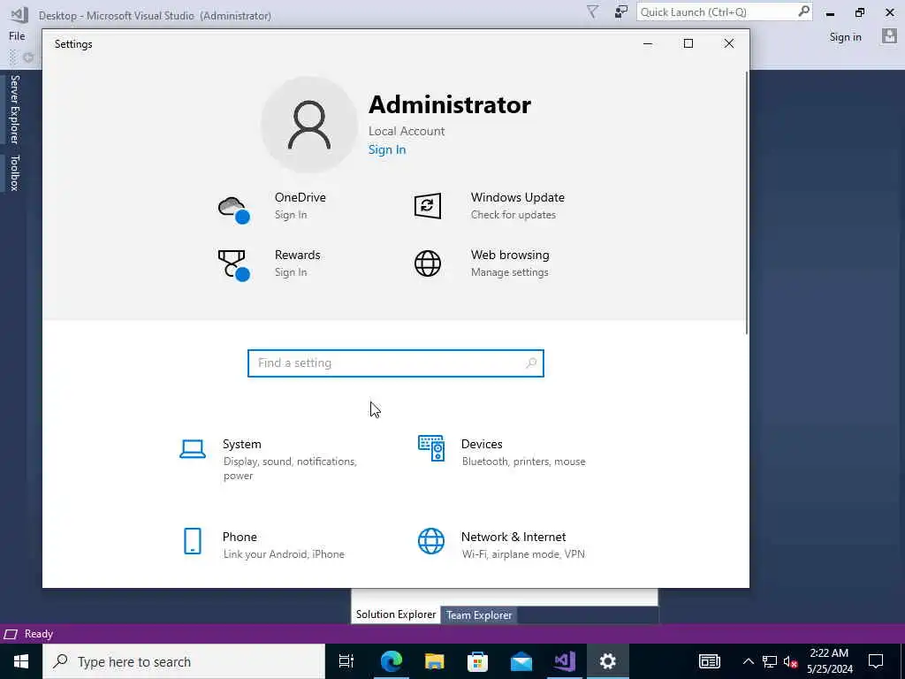Click Sign in in the Visual Studio window
The width and height of the screenshot is (905, 679).
[845, 37]
